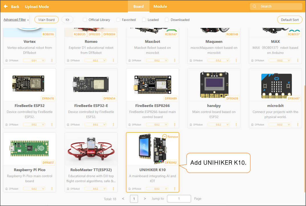Image resolution: width=306 pixels, height=206 pixels.
Task: Select the Kit filter button
Action: pos(67,20)
